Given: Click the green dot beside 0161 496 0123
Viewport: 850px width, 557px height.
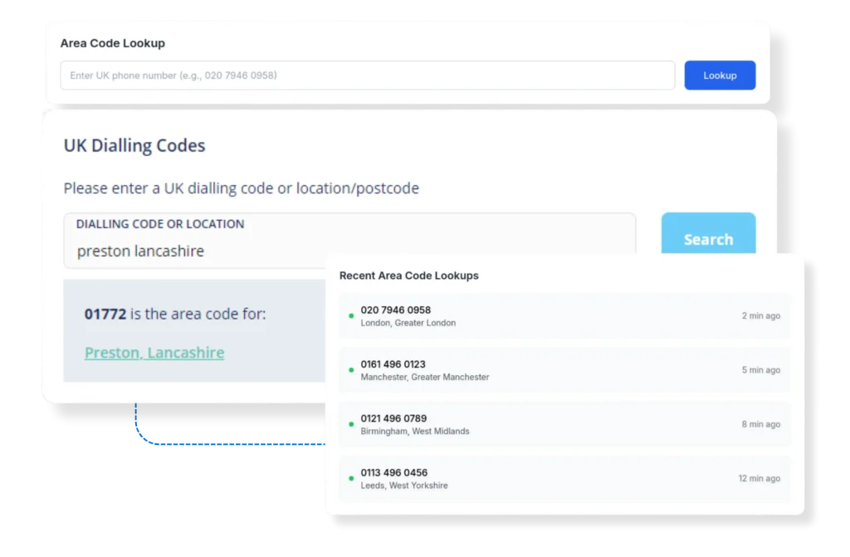Looking at the screenshot, I should pos(351,370).
